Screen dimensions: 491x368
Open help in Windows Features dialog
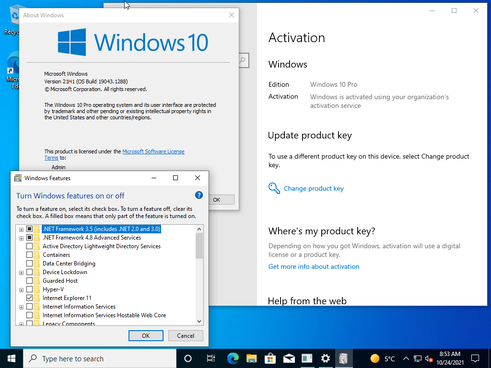coord(199,195)
